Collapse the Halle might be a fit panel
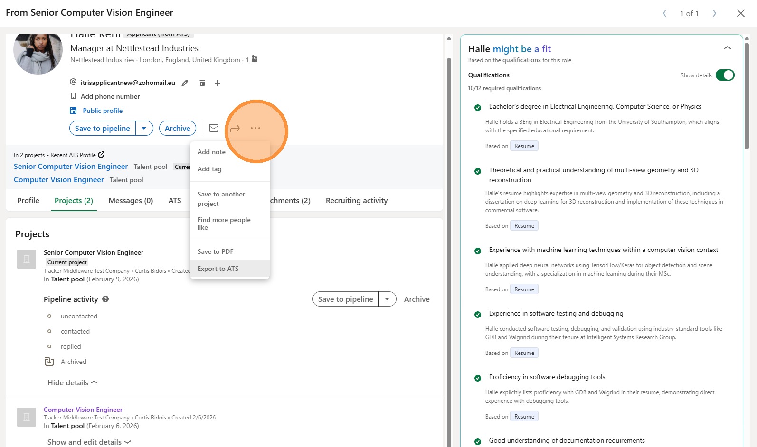The width and height of the screenshot is (757, 447). pyautogui.click(x=727, y=48)
